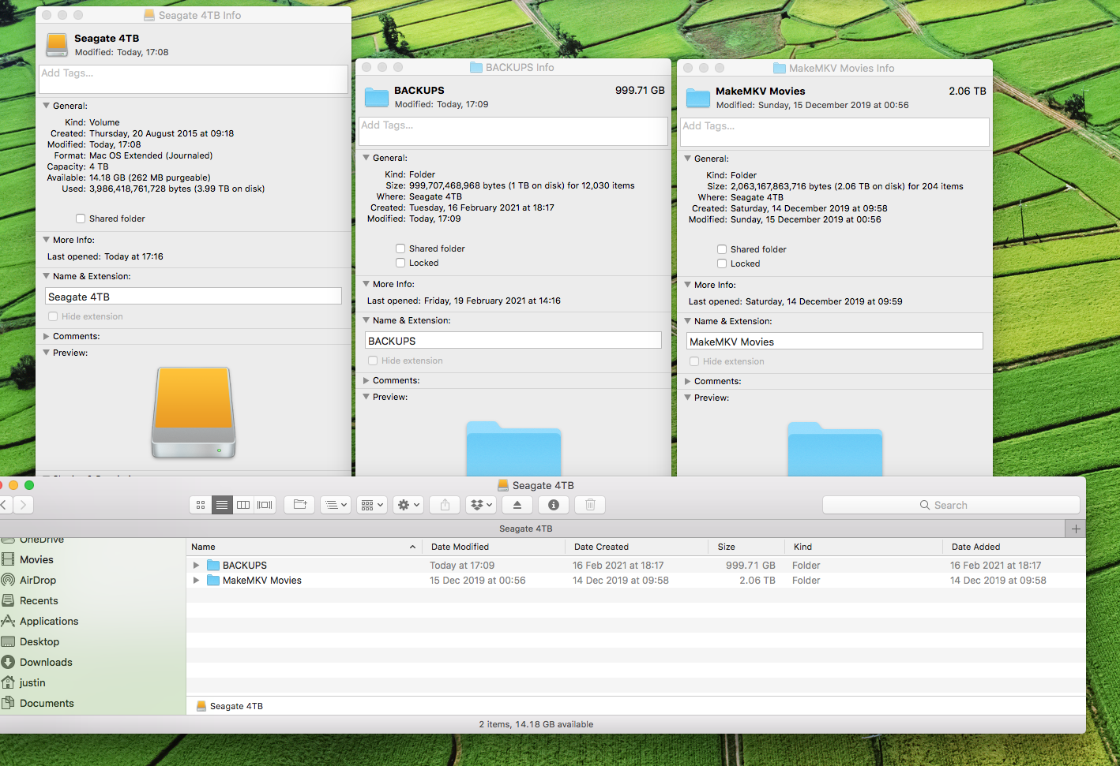Click the Seagate 4TB Finder window title
This screenshot has height=766, width=1120.
point(543,485)
